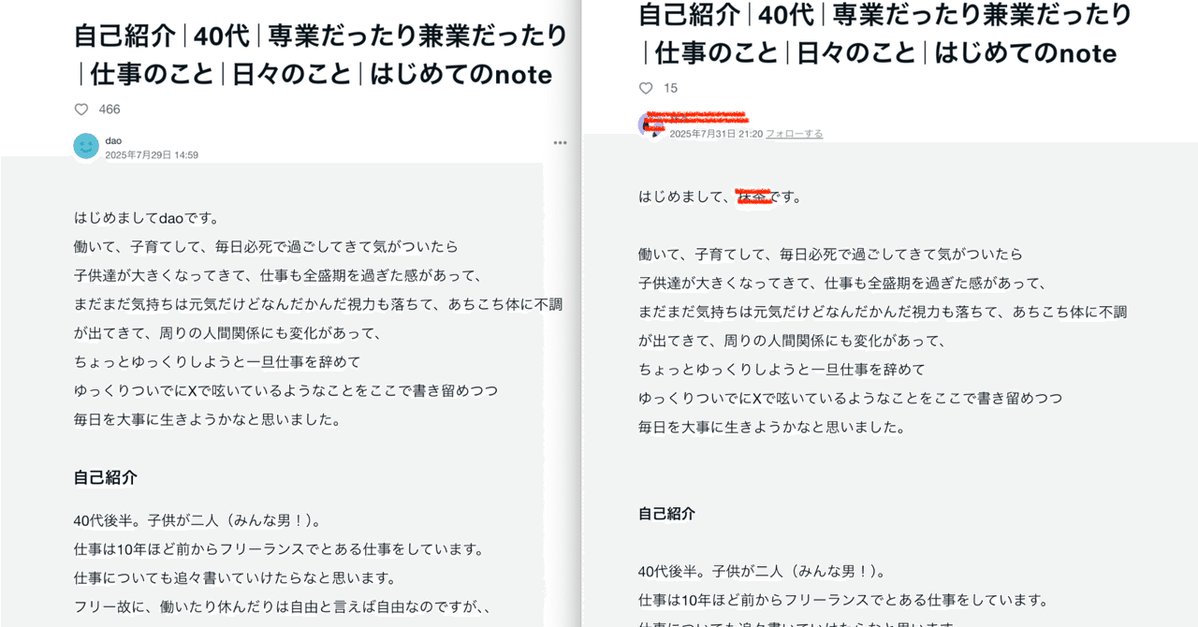Click the like count showing 15
The width and height of the screenshot is (1198, 627).
click(x=670, y=87)
